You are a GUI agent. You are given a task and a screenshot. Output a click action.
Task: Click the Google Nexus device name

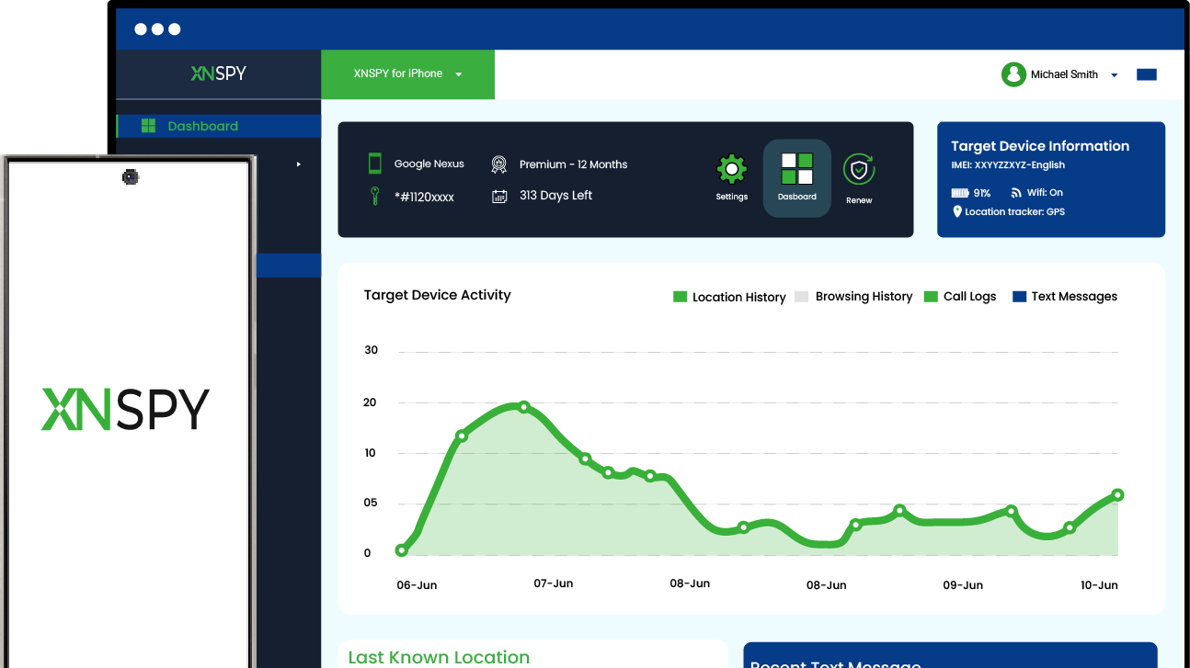pyautogui.click(x=429, y=164)
